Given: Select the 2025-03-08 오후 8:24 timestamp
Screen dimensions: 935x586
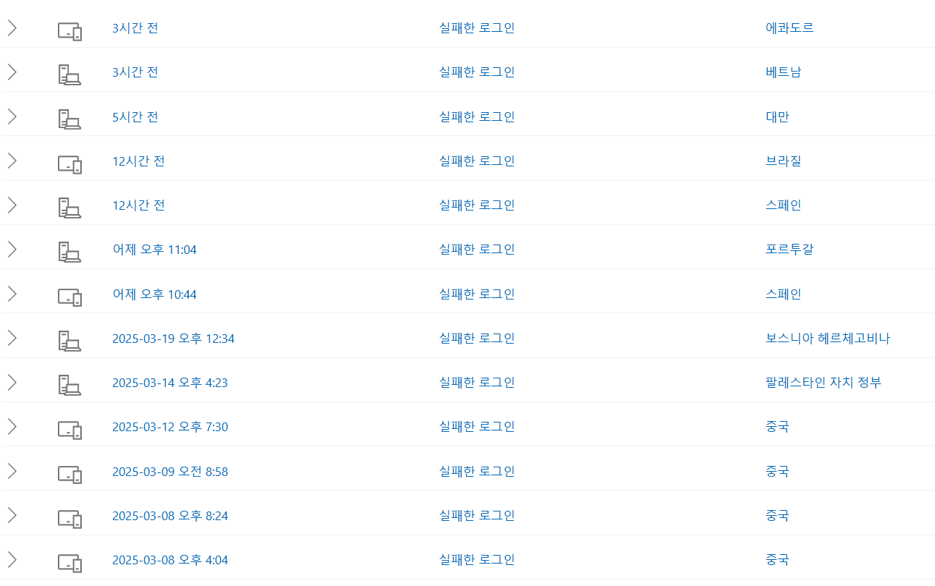Looking at the screenshot, I should pyautogui.click(x=170, y=516).
